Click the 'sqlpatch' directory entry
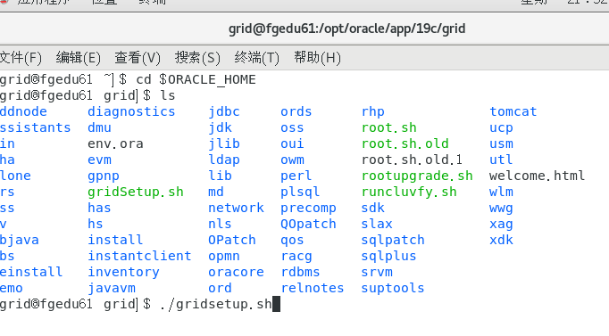Image resolution: width=609 pixels, height=336 pixels. coord(393,241)
